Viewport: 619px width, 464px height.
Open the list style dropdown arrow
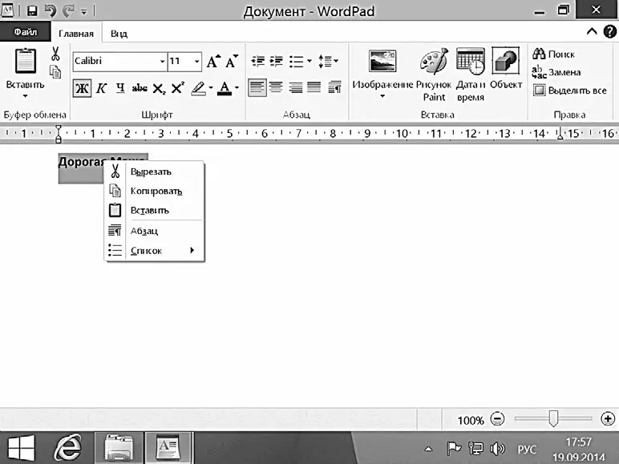click(309, 61)
